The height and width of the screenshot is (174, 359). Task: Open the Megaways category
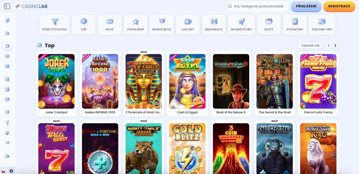click(214, 24)
